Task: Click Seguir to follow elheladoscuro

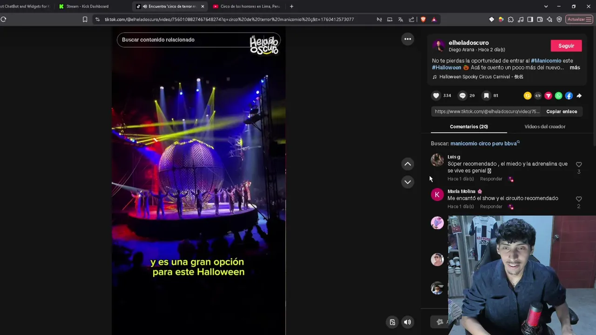Action: point(566,46)
